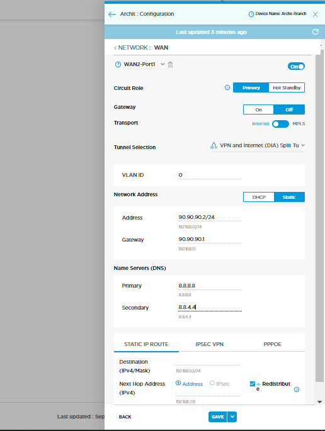The height and width of the screenshot is (431, 325).
Task: Toggle the WAN2-Port1 On switch
Action: [x=296, y=66]
